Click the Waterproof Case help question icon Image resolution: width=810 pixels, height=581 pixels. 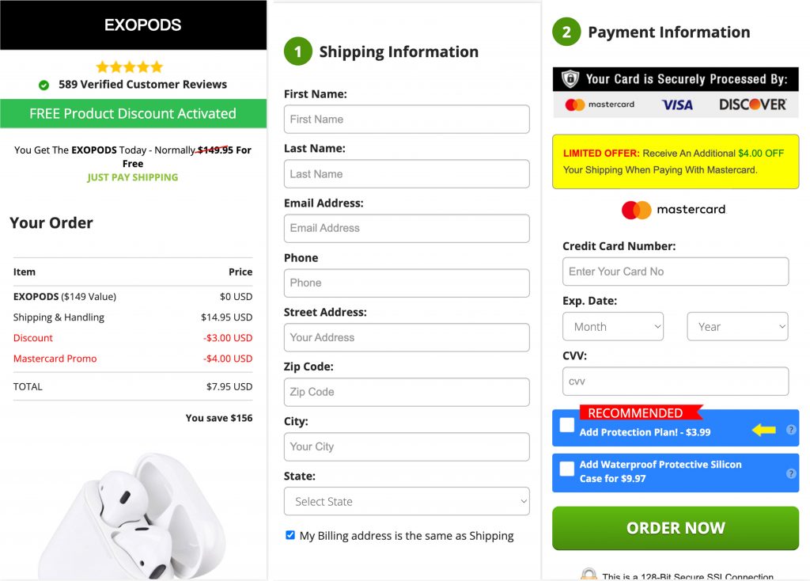tap(791, 473)
